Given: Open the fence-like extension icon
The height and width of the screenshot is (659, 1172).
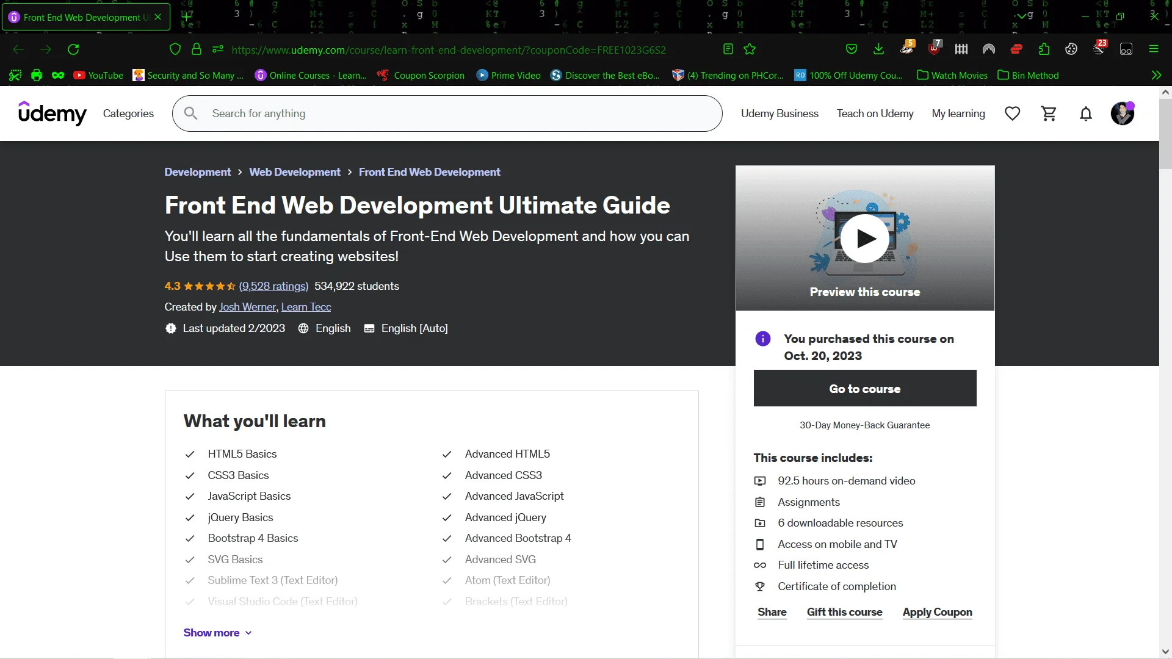Looking at the screenshot, I should click(961, 49).
